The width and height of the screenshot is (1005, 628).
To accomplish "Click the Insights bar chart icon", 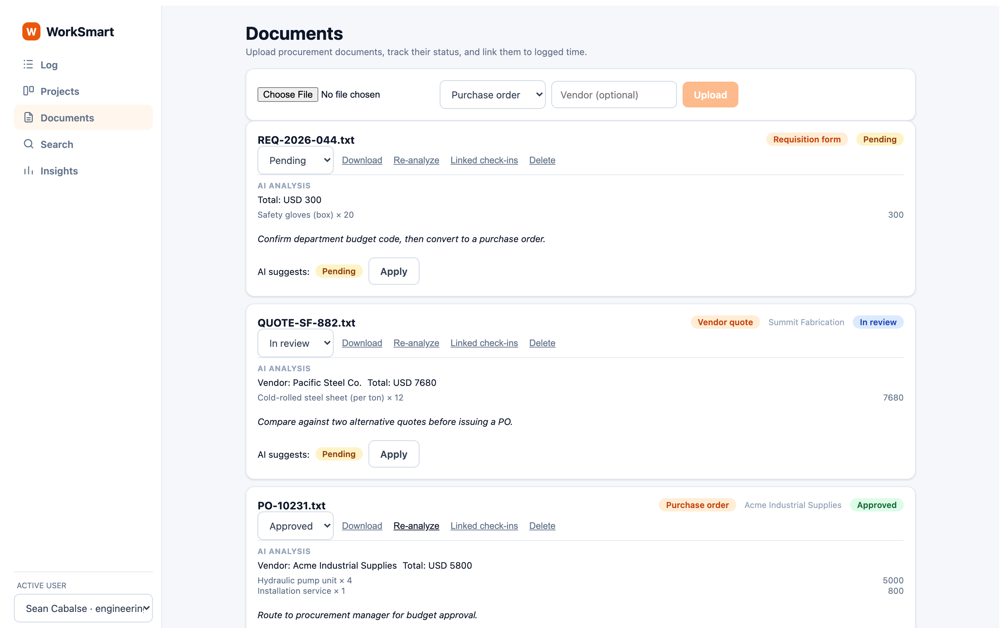I will coord(28,171).
